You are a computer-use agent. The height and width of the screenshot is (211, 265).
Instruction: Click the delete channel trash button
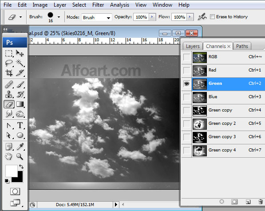tap(261, 202)
